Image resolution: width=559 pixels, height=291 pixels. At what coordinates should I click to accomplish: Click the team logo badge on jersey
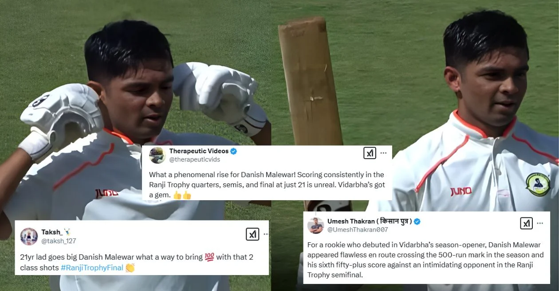click(x=538, y=185)
